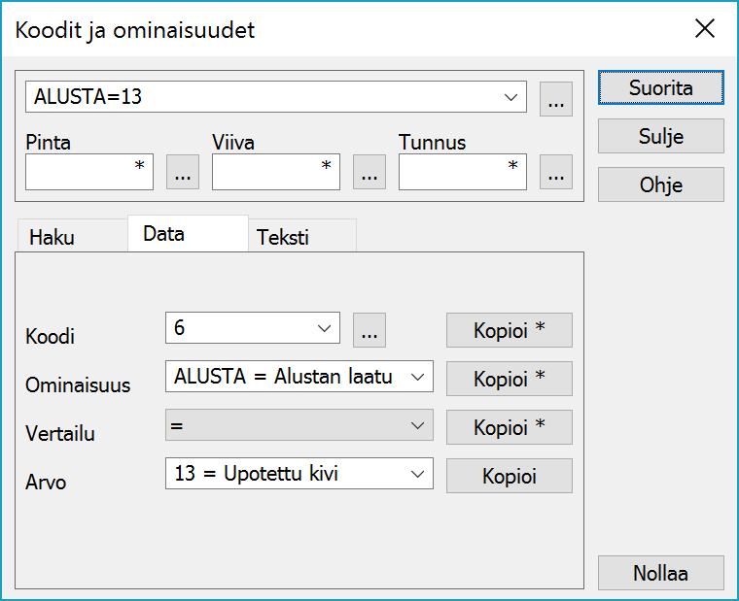Click the Sulje button
This screenshot has height=601, width=739.
(660, 137)
